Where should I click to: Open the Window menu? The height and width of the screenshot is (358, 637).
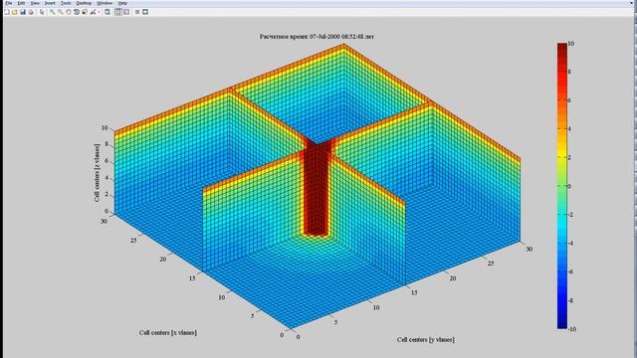click(x=105, y=3)
